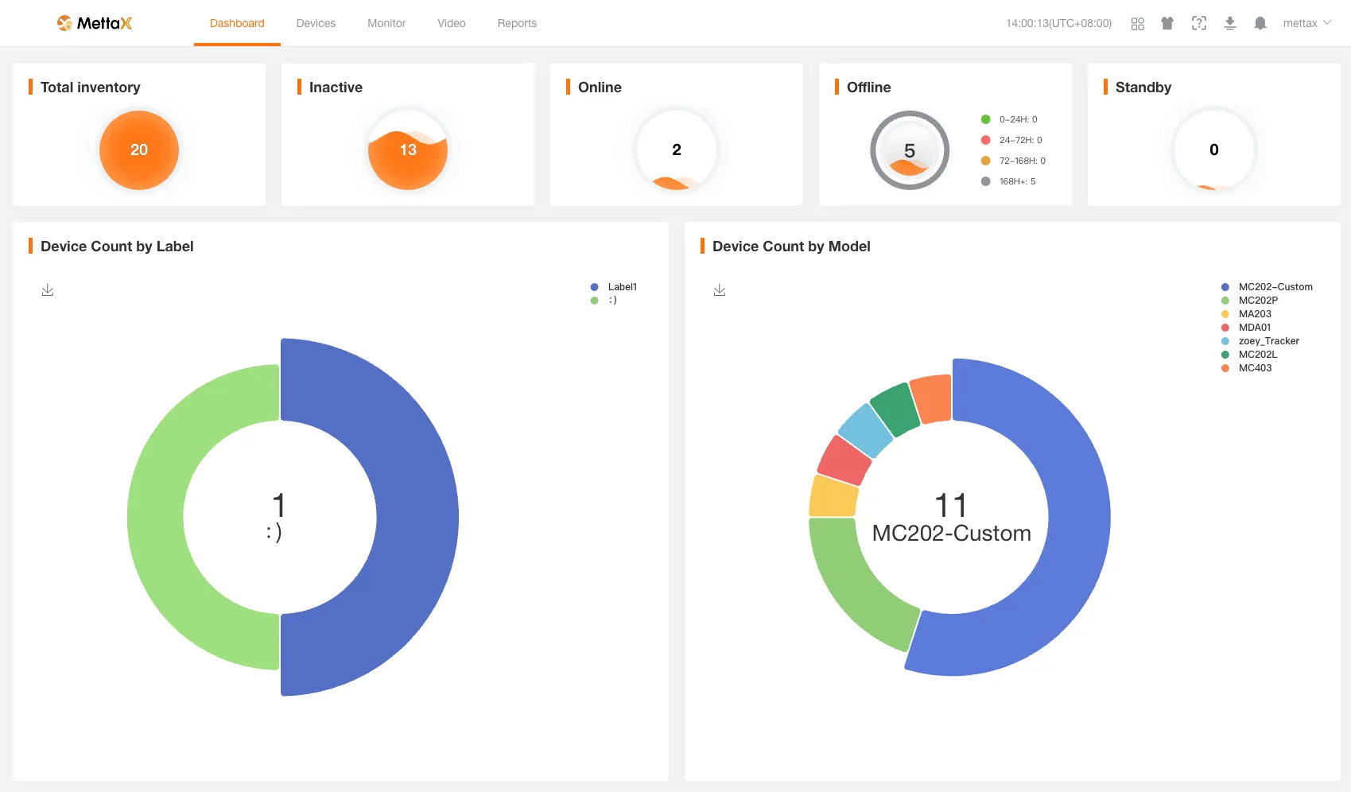Open the notifications bell
This screenshot has height=792, width=1351.
pos(1260,24)
